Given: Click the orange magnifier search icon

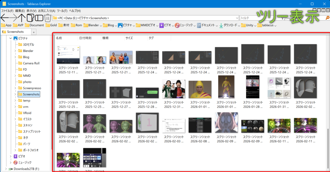Looking at the screenshot, I should click(327, 18).
